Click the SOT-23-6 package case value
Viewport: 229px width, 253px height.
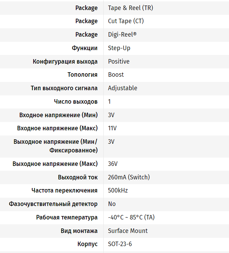(120, 244)
